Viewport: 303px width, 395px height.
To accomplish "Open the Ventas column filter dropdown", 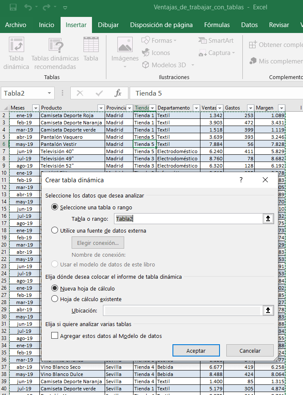I will pyautogui.click(x=220, y=108).
